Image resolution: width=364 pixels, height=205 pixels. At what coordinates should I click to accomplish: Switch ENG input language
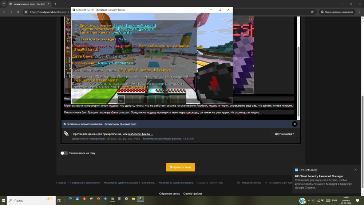(x=335, y=200)
